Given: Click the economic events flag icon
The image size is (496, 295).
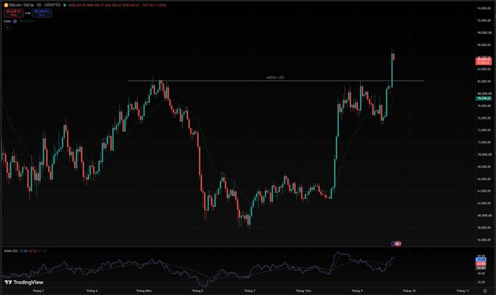Looking at the screenshot, I should pyautogui.click(x=396, y=243).
